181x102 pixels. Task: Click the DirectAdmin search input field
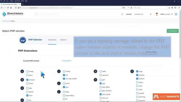(x=79, y=14)
